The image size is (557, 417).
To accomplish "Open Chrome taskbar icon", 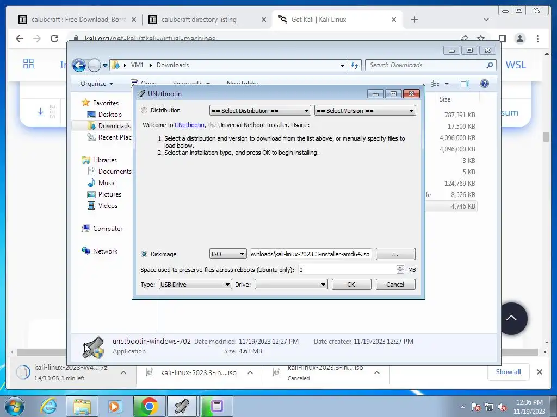I will (x=149, y=406).
